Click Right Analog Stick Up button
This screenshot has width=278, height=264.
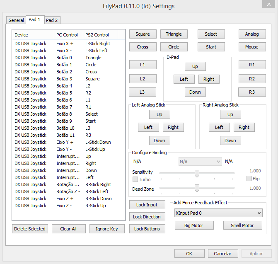pyautogui.click(x=230, y=114)
